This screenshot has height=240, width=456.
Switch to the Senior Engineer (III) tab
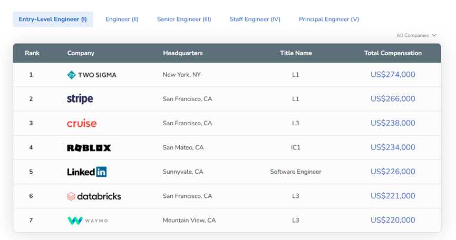click(x=184, y=19)
